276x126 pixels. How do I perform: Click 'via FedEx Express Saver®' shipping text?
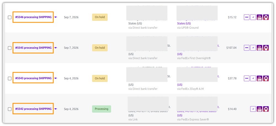[193, 119]
